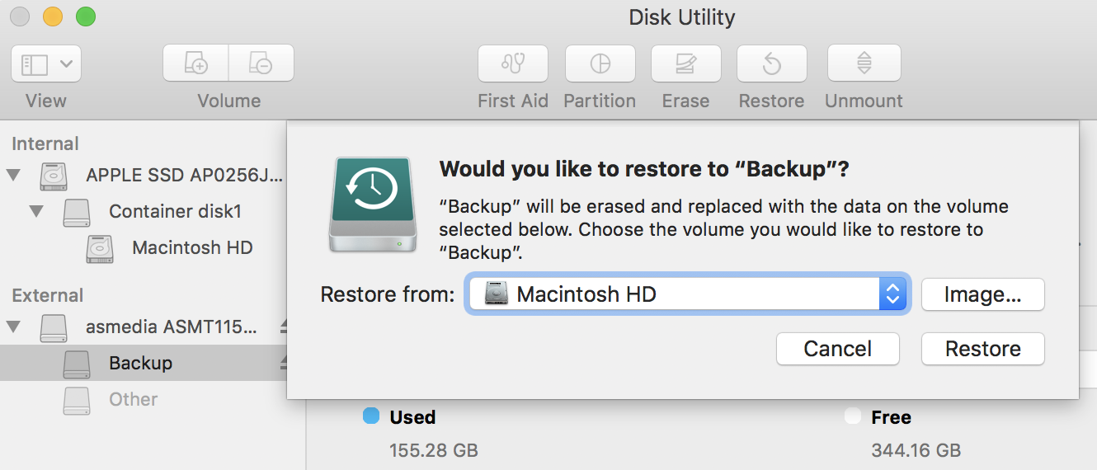Open the Restore from Macintosh HD dropdown
The image size is (1097, 470).
[686, 294]
